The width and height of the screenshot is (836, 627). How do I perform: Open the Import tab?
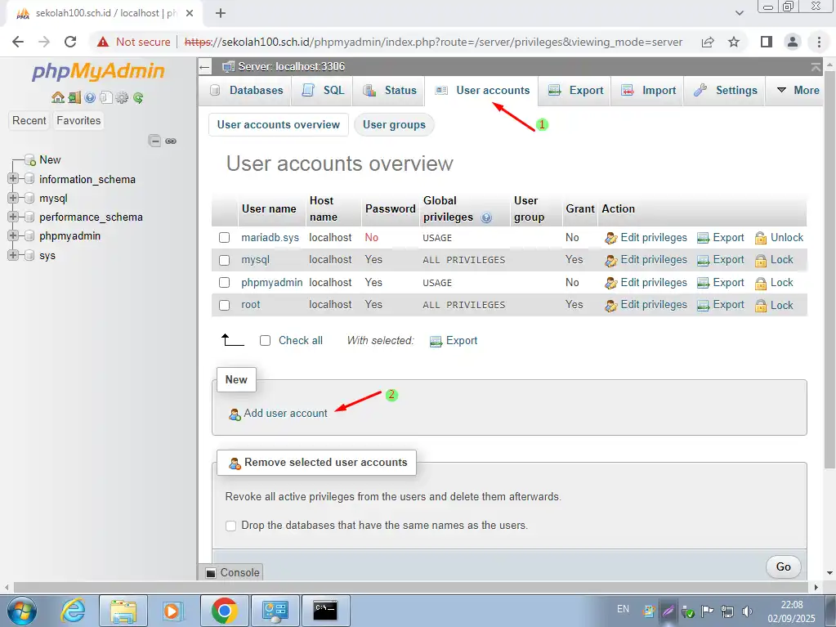coord(648,90)
